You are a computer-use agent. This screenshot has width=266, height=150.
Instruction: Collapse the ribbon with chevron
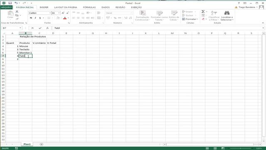(263, 23)
